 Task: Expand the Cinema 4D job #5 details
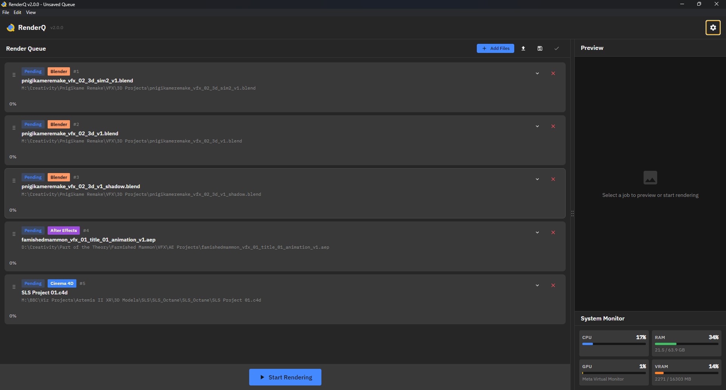click(537, 285)
